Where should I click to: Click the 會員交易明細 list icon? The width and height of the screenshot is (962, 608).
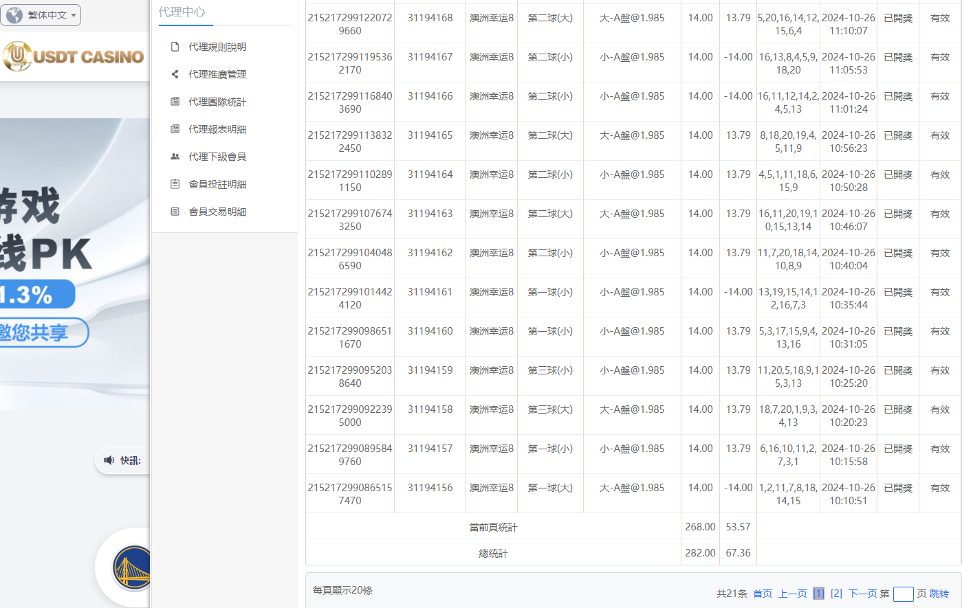(x=175, y=211)
